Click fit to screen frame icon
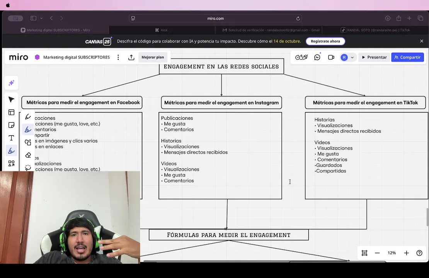The width and height of the screenshot is (429, 278). [x=364, y=253]
